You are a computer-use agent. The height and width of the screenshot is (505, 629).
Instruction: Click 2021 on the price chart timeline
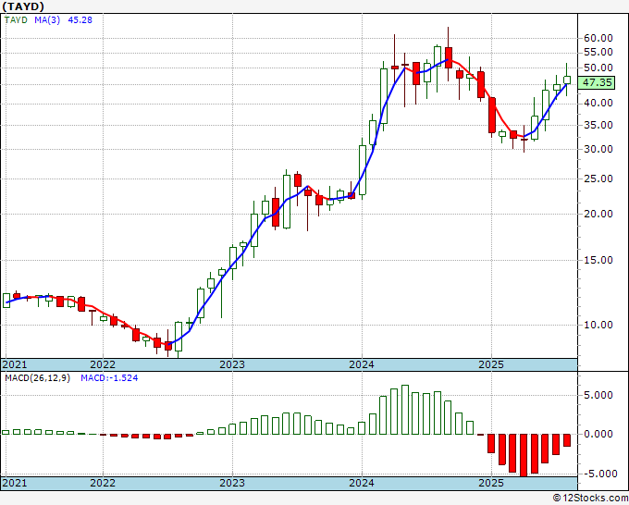15,364
